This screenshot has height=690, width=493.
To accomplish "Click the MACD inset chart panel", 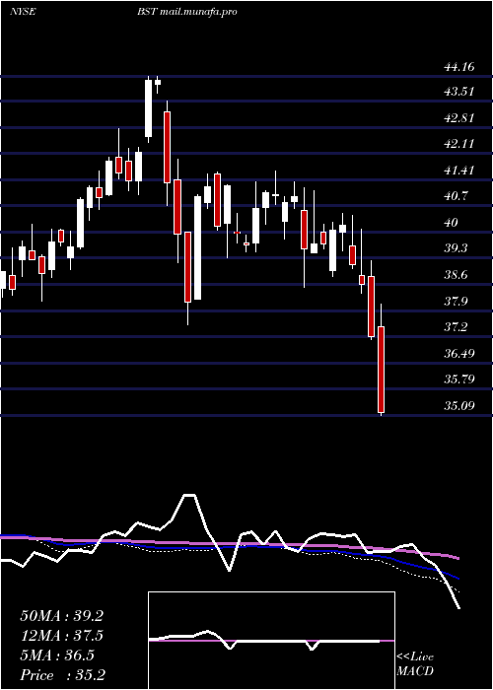I will click(x=271, y=641).
